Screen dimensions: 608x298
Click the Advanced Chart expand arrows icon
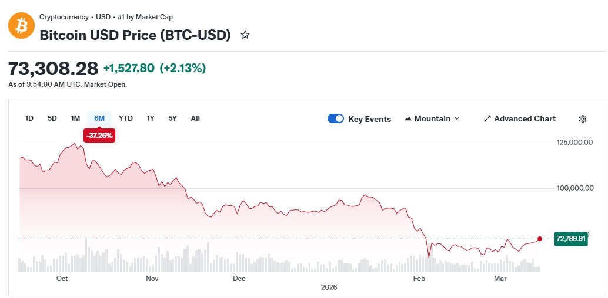[487, 119]
